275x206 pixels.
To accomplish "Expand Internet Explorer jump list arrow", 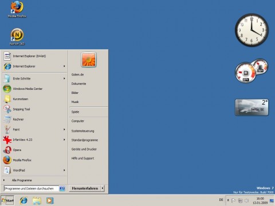I will (64, 66).
